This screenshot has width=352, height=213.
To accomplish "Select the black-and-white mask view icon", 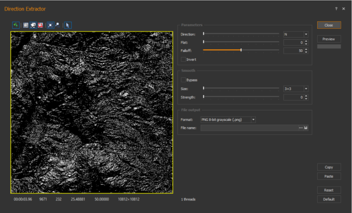I will pyautogui.click(x=33, y=25).
